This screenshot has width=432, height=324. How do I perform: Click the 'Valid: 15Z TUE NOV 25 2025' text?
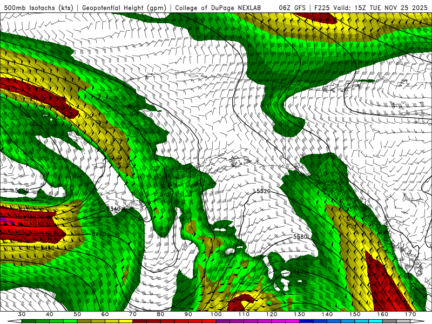tap(381, 8)
